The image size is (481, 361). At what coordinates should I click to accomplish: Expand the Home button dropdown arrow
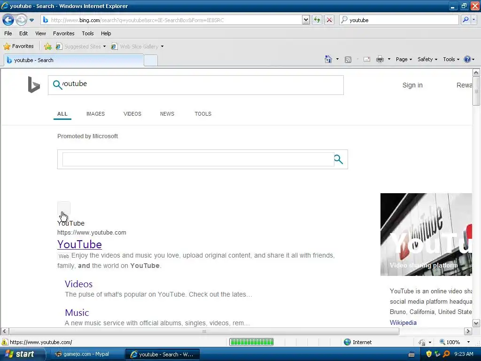(337, 59)
